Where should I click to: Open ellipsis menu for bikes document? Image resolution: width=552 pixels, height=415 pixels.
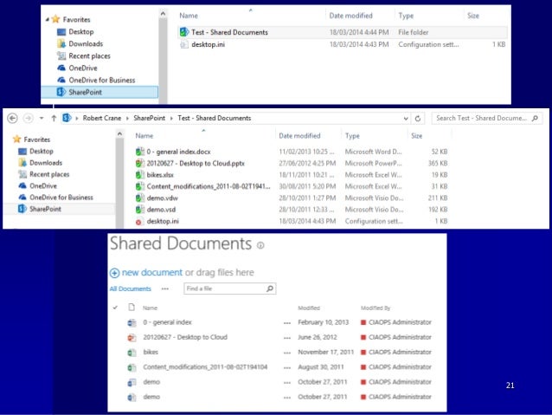click(287, 353)
